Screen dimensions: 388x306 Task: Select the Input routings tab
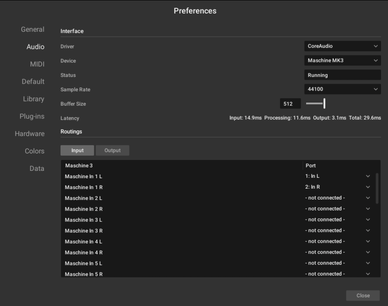[77, 150]
